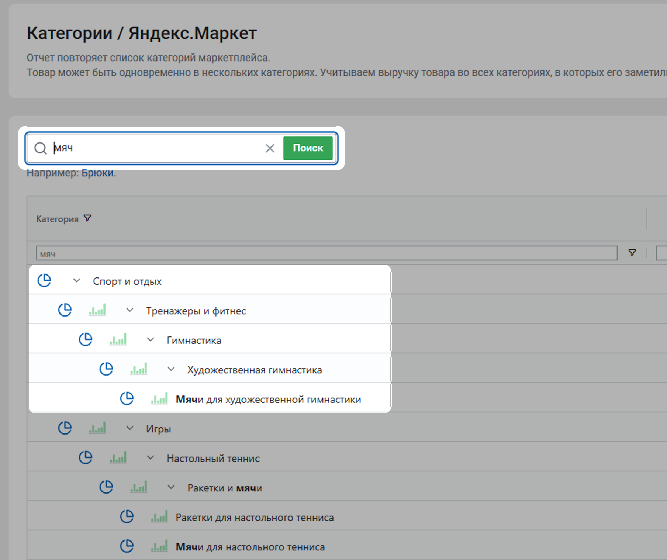Collapse the Настольный теннис category
The image size is (667, 560).
click(x=151, y=457)
